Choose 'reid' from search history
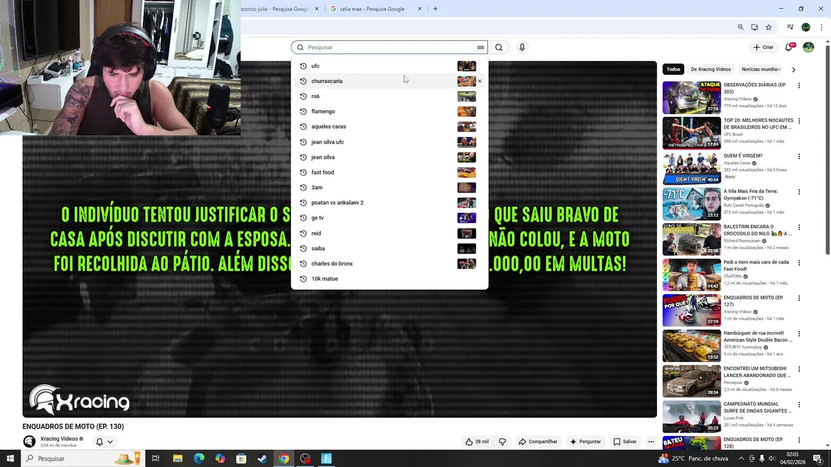This screenshot has width=831, height=467. coord(390,233)
